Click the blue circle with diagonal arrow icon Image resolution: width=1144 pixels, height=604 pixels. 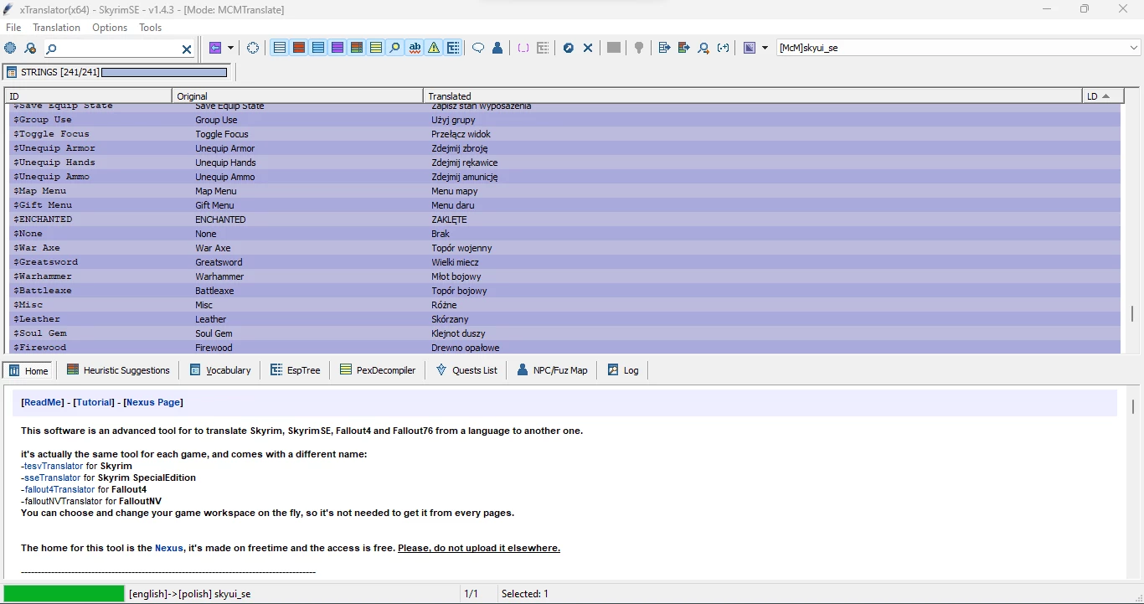[569, 48]
